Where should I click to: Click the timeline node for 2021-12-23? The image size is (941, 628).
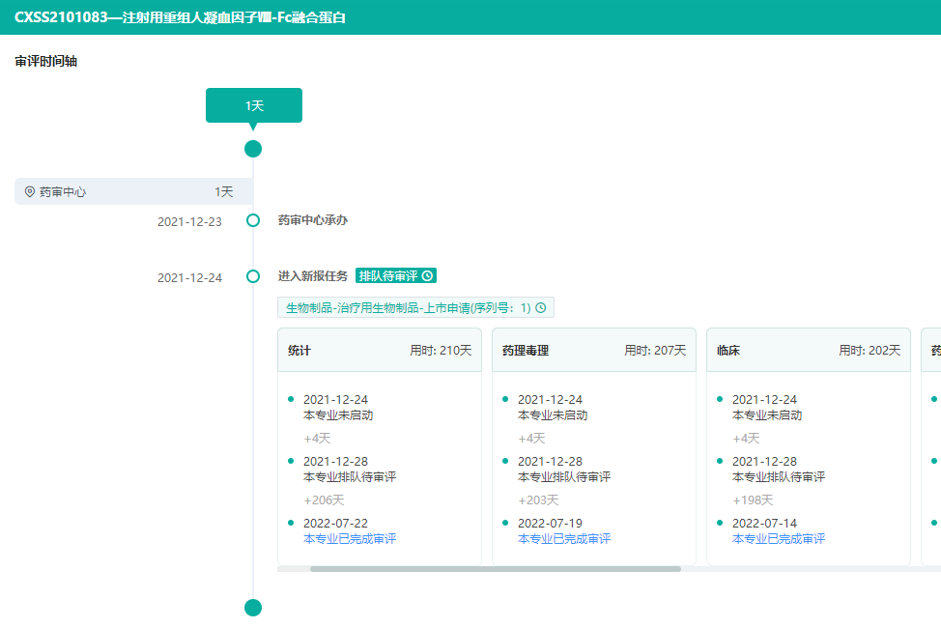coord(253,220)
